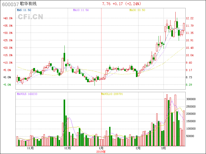Click the +40.0% percent axis label

(8, 18)
